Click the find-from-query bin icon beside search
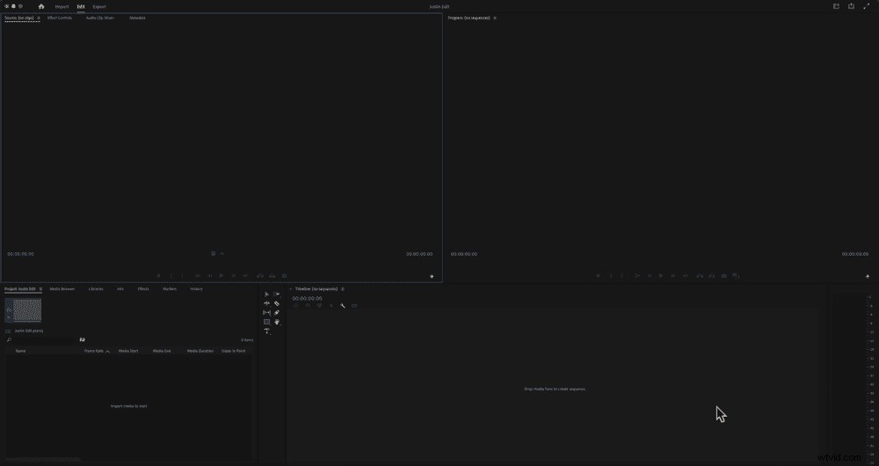This screenshot has height=466, width=879. (x=82, y=339)
